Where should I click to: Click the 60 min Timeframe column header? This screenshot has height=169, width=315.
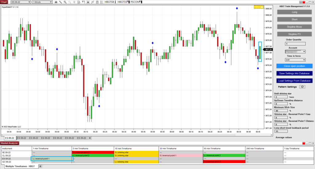coord(224,148)
